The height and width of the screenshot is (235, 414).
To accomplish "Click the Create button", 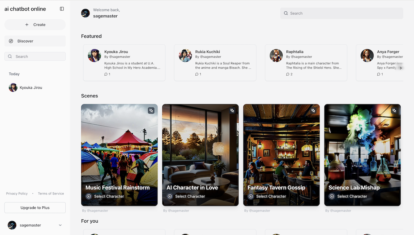I will coord(35,25).
